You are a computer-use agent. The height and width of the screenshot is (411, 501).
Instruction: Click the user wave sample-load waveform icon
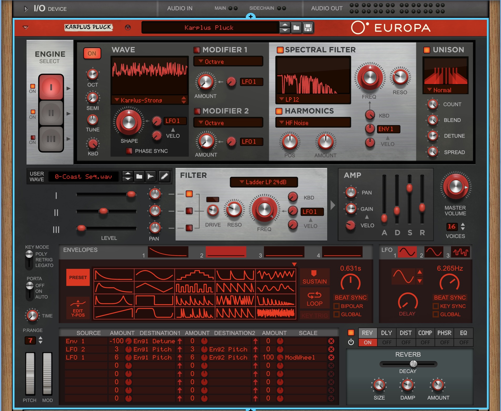pyautogui.click(x=151, y=176)
